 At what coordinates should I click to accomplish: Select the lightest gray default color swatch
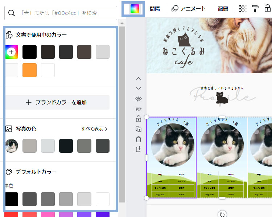(x=84, y=199)
